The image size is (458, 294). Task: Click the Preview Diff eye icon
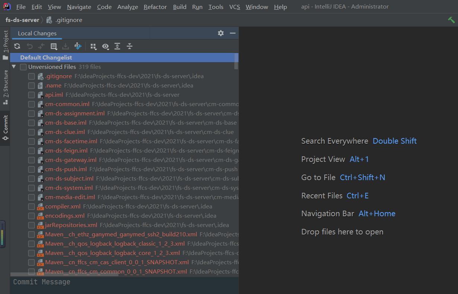(x=105, y=46)
